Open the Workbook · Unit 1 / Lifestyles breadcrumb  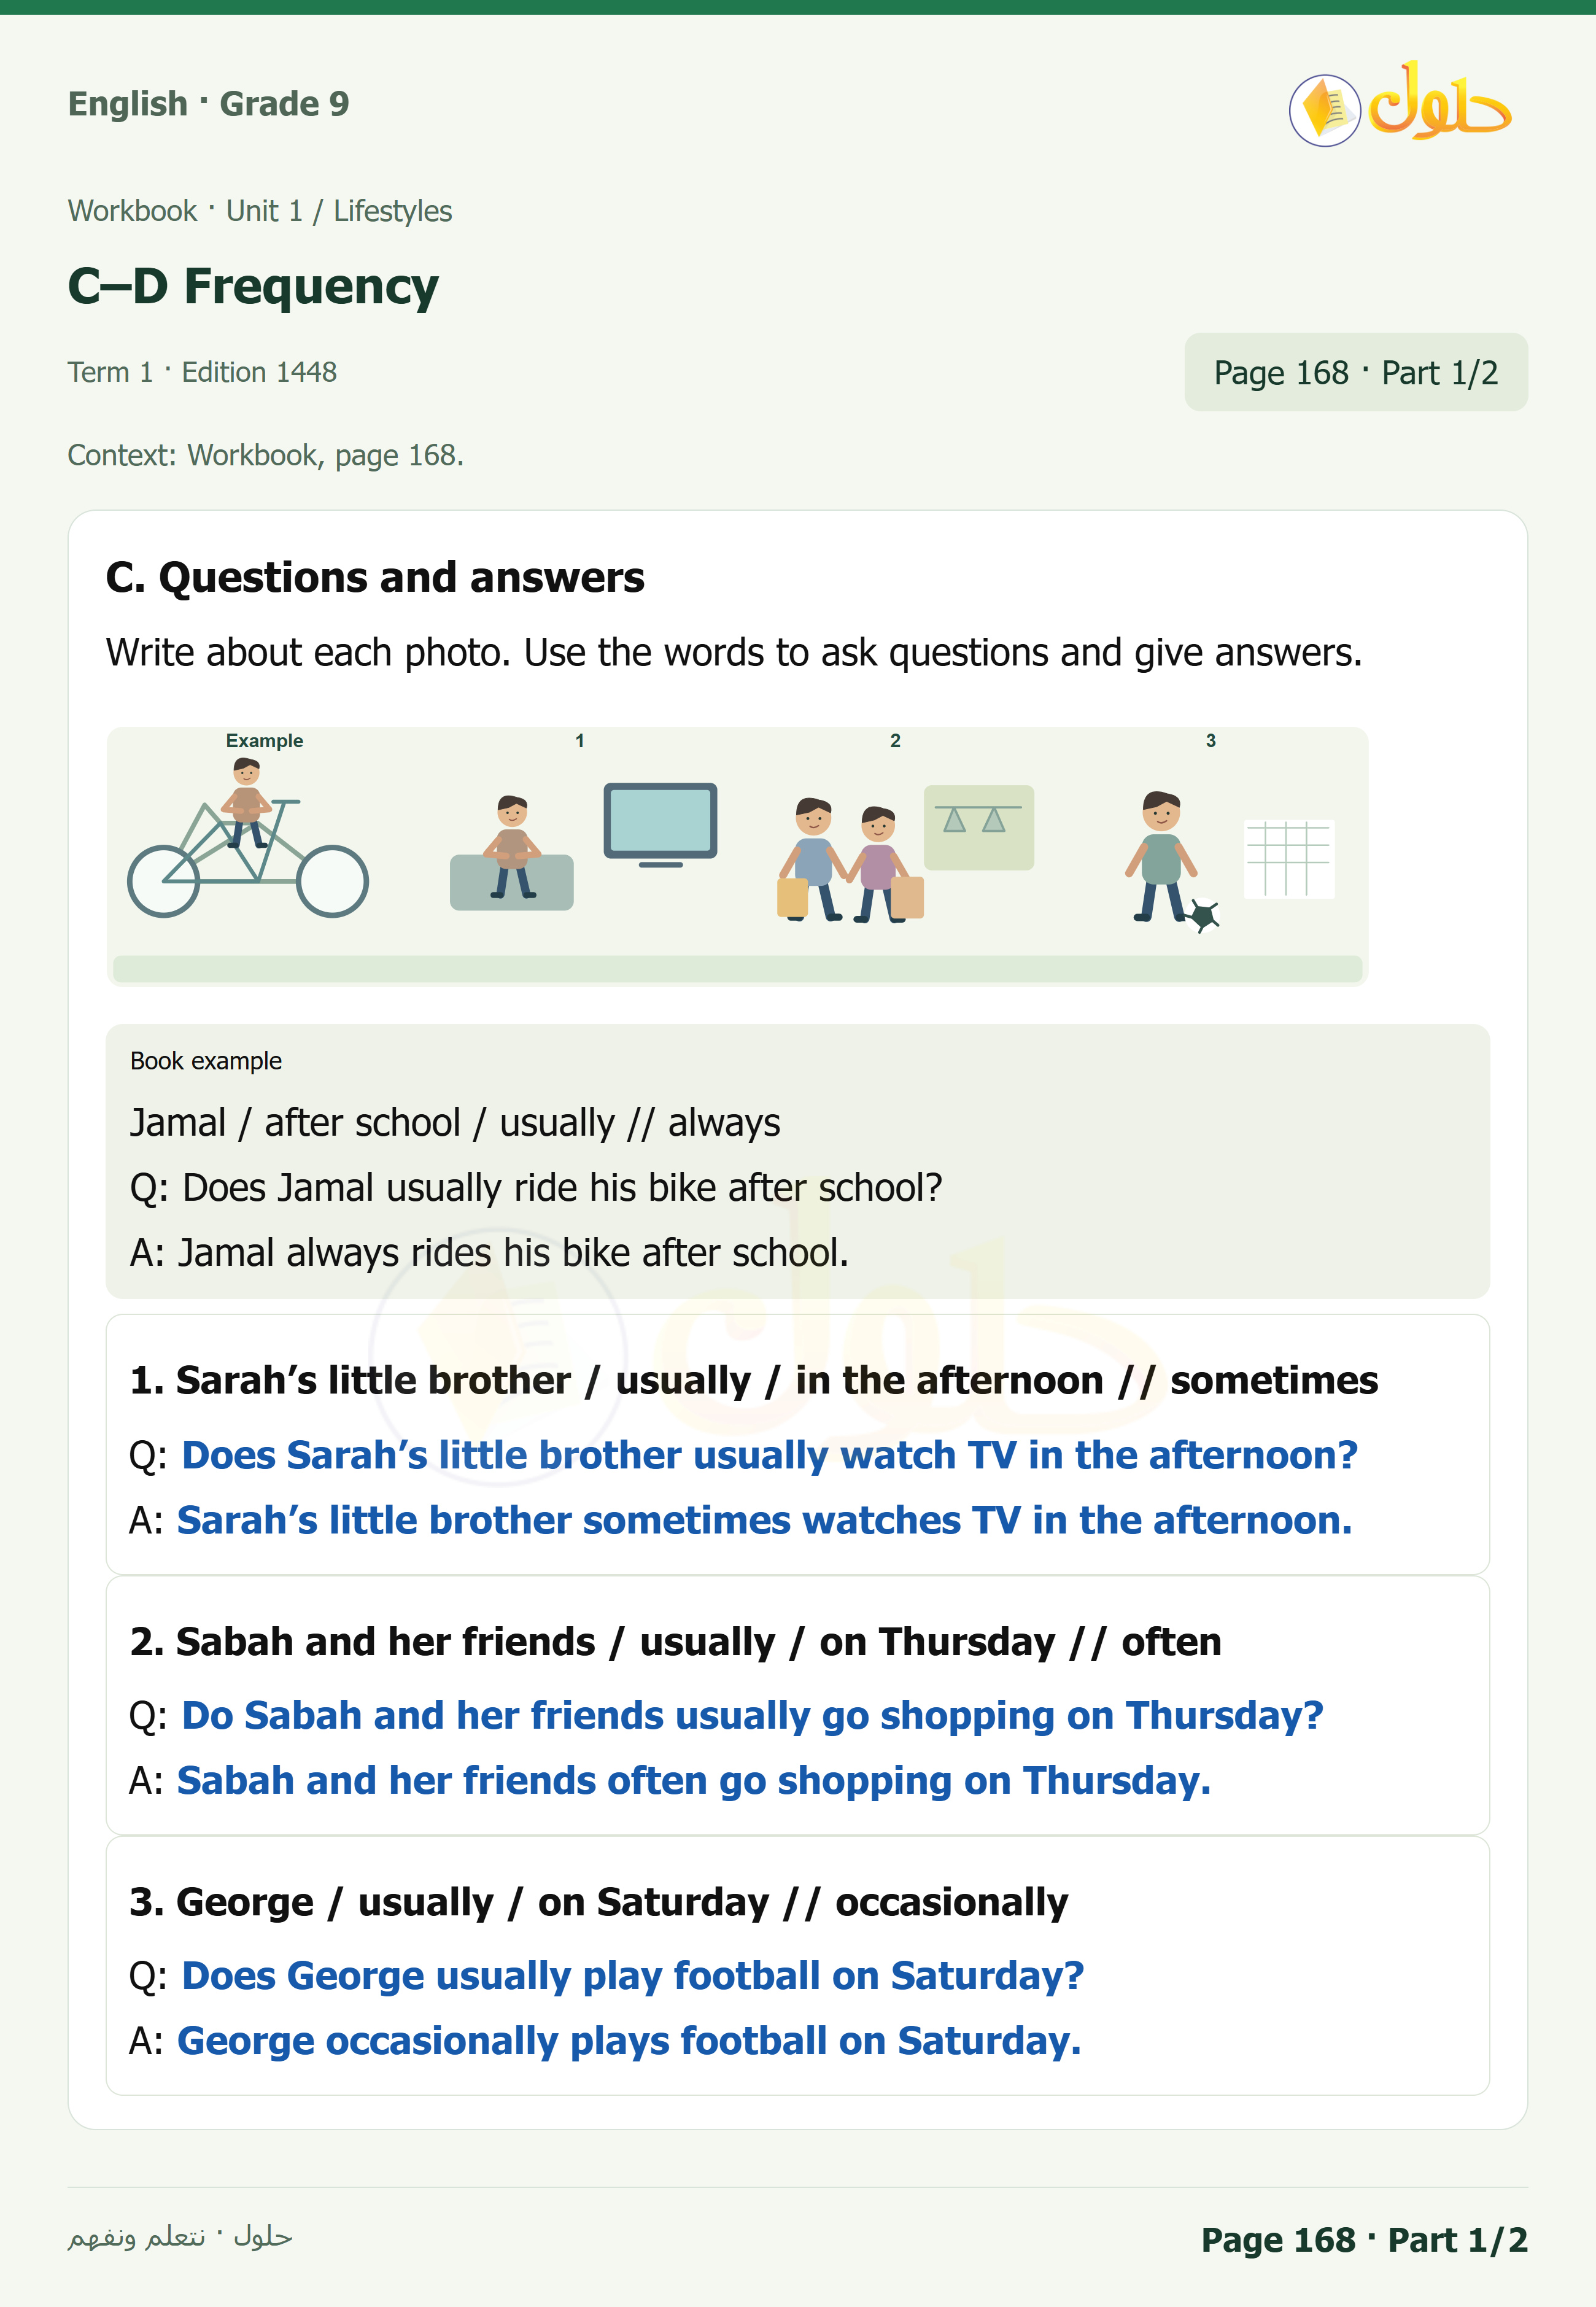click(x=260, y=211)
